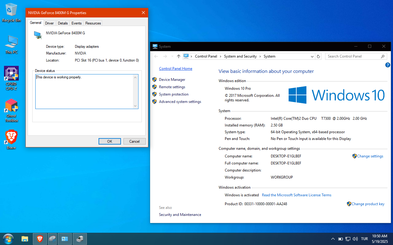Check the battery status tray icon
393x245 pixels.
(x=340, y=239)
